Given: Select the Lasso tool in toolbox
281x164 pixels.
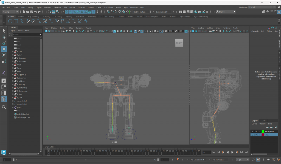Looking at the screenshot, I should pos(4,37).
